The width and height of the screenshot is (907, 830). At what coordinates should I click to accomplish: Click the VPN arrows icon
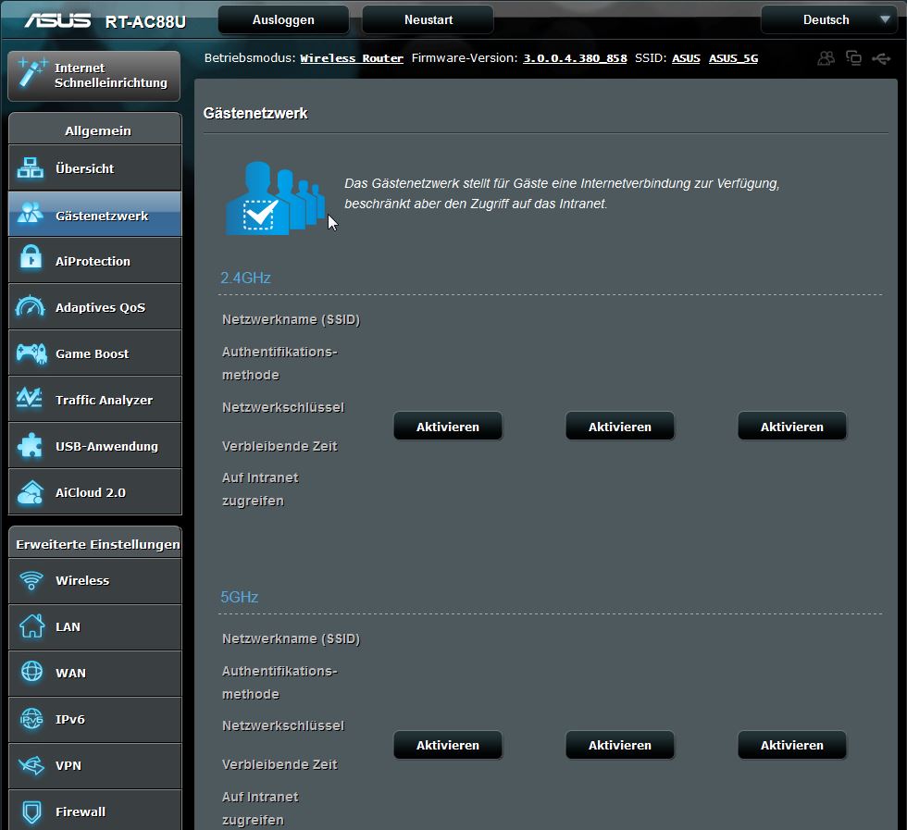click(x=31, y=765)
